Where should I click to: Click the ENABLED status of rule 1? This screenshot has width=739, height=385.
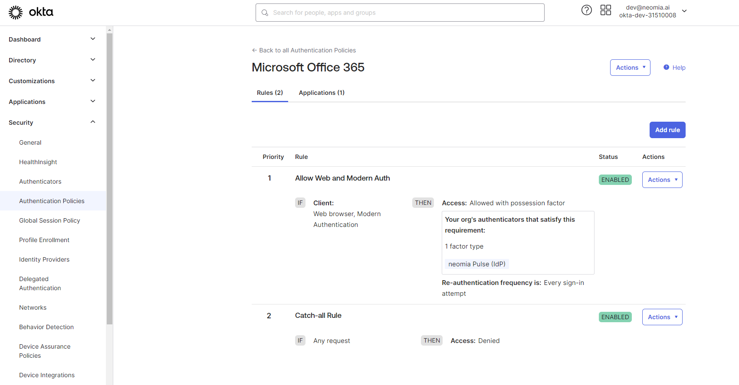coord(615,180)
